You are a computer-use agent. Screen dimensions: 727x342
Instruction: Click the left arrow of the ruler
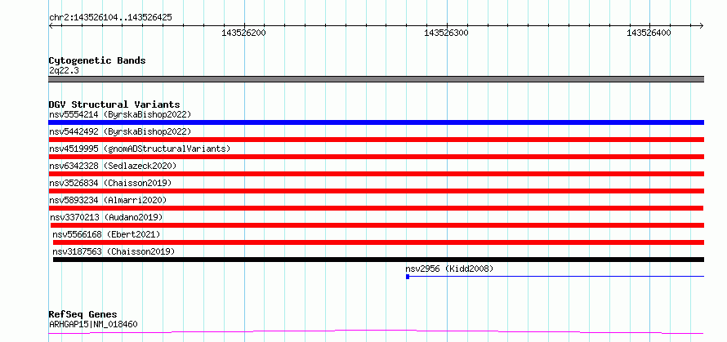point(51,25)
